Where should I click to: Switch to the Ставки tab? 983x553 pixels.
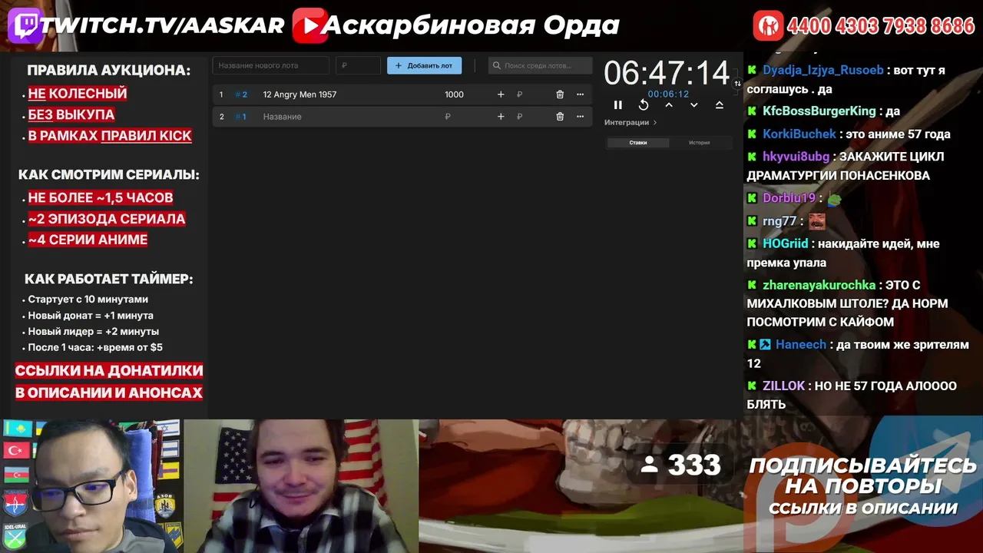[x=637, y=143]
